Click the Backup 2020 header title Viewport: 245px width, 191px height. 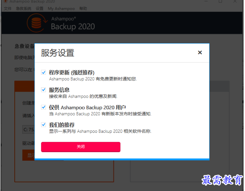pos(73,26)
